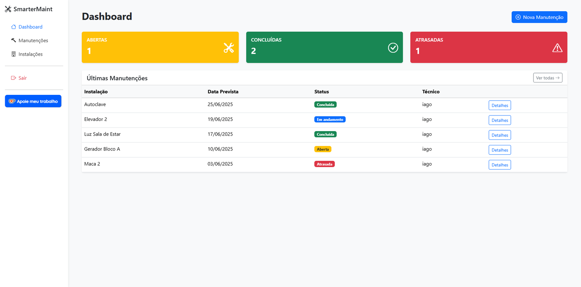
Task: Click the hammer icon beside Manutenções
Action: click(13, 40)
